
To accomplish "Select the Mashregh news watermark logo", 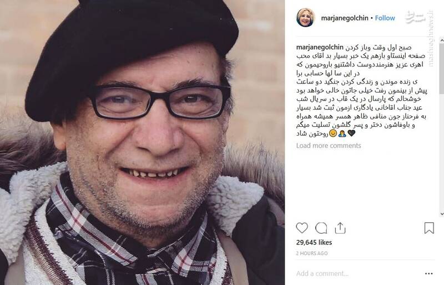I will point(415,17).
